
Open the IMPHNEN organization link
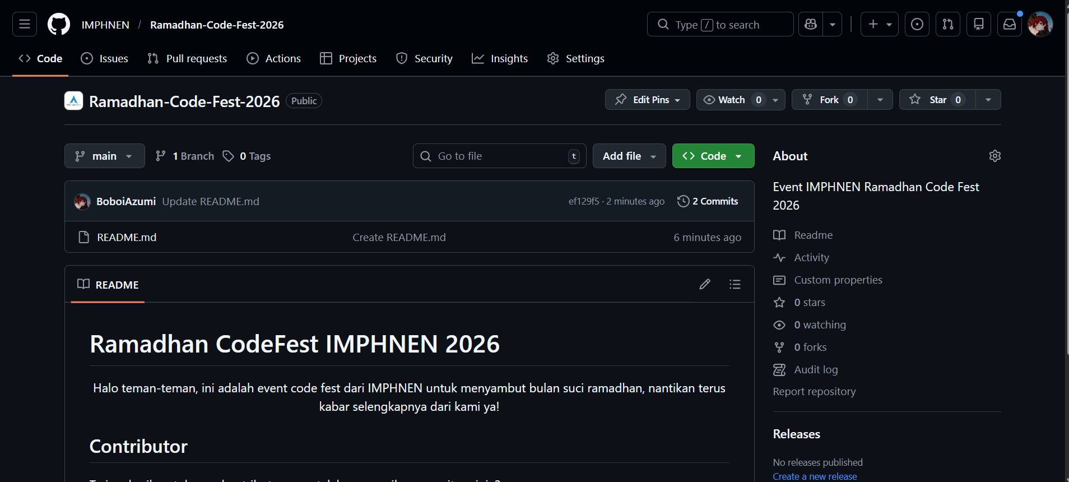[x=105, y=25]
